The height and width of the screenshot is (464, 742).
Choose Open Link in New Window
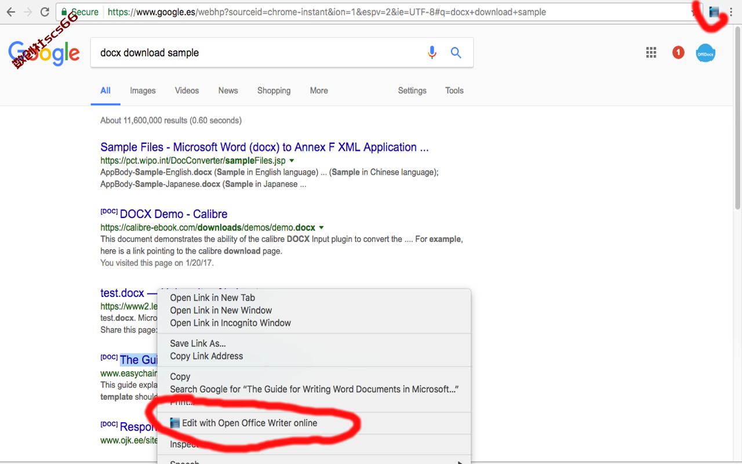click(314, 310)
